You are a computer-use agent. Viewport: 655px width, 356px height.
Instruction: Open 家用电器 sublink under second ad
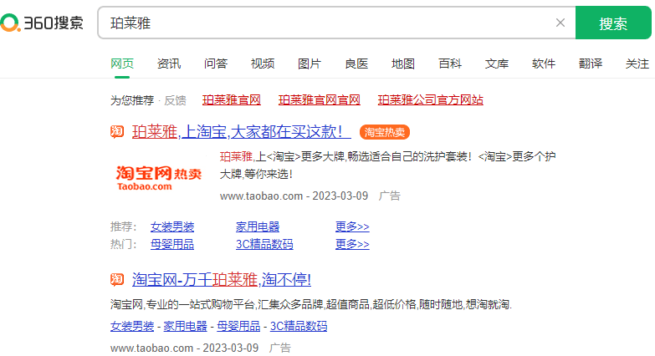(185, 326)
